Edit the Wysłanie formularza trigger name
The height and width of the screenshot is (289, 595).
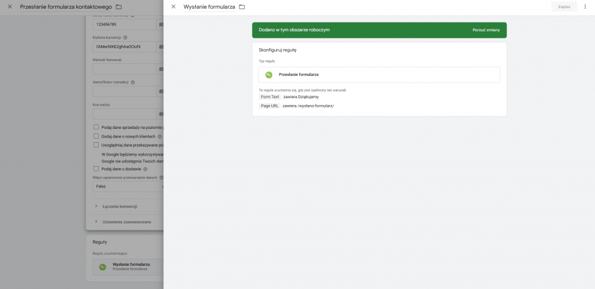coord(209,7)
